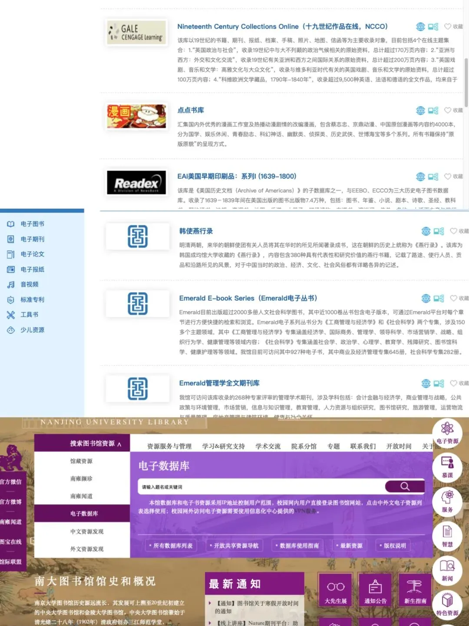The image size is (469, 626).
Task: Click the book-tree icon beside Nineteenth Century Collections Online
Action: click(x=433, y=27)
